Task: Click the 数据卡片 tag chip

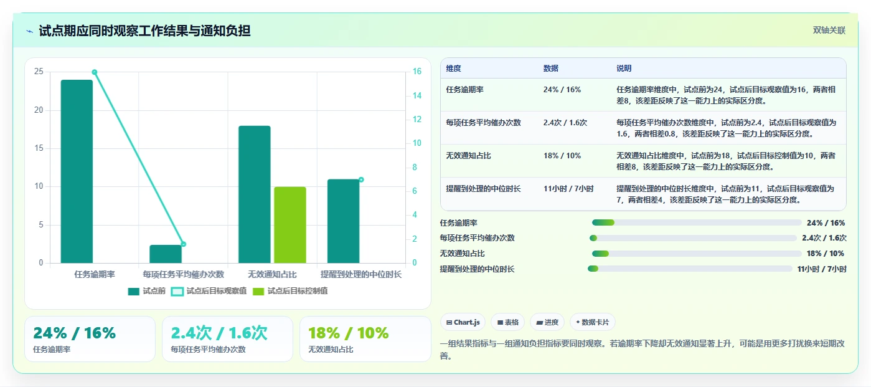Action: pos(593,322)
